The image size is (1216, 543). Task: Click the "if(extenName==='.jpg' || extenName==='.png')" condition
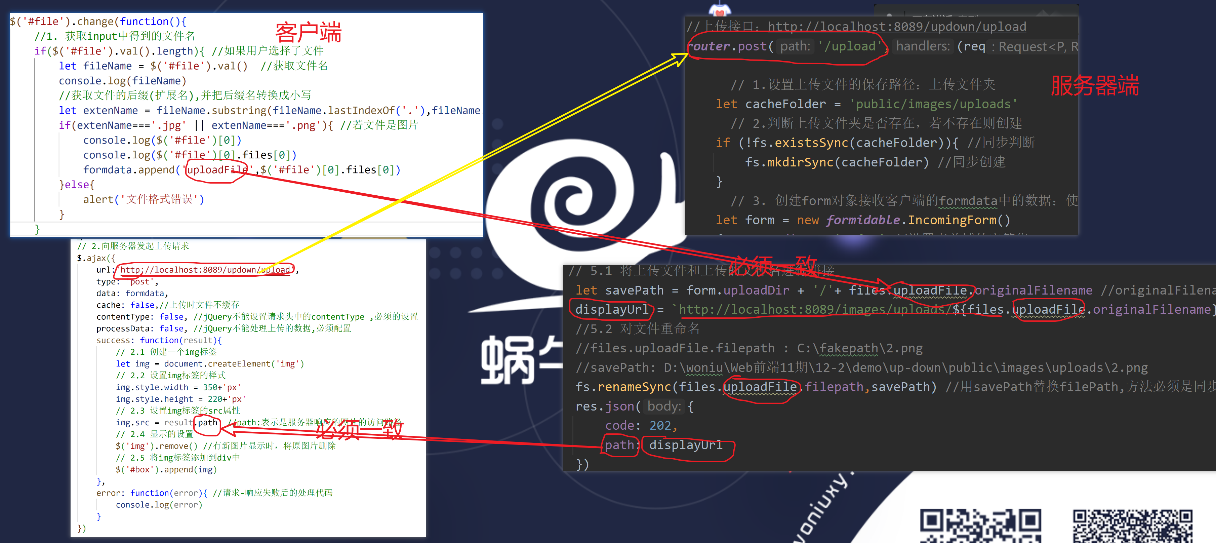coord(195,125)
